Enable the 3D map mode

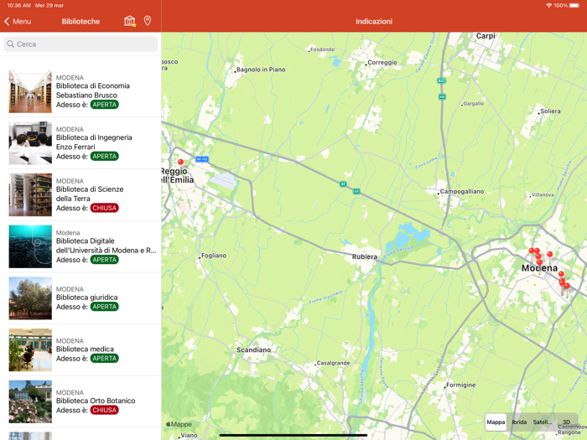tap(566, 422)
